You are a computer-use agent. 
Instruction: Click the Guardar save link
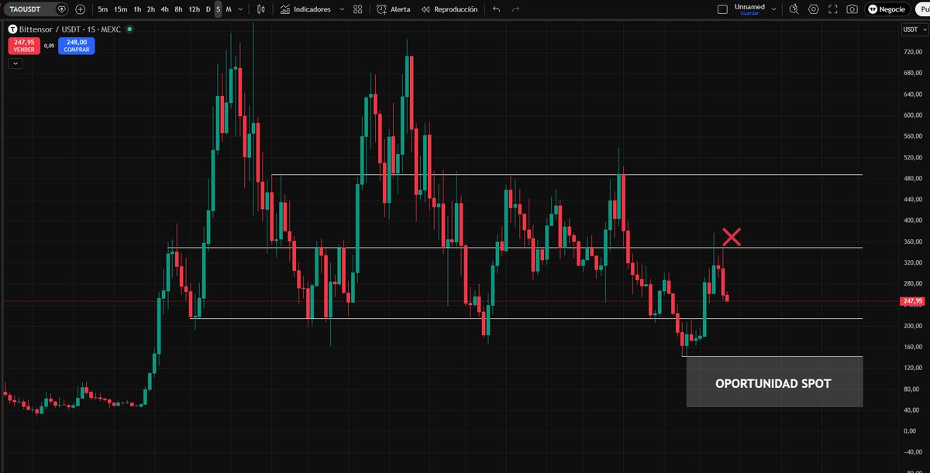tap(749, 13)
